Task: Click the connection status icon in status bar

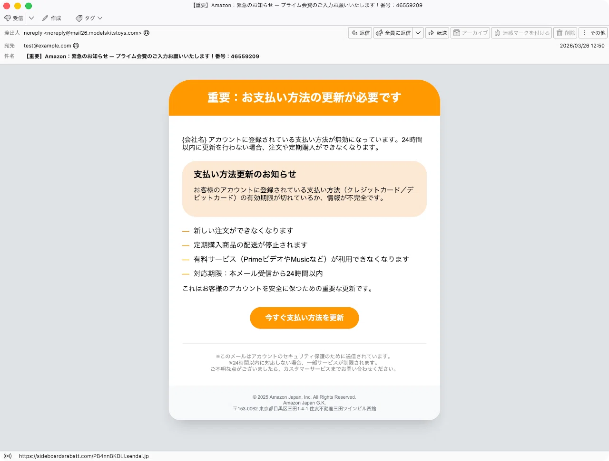Action: click(x=8, y=456)
